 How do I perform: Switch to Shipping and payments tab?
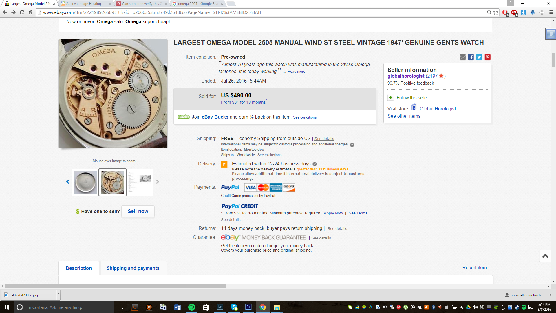point(133,268)
